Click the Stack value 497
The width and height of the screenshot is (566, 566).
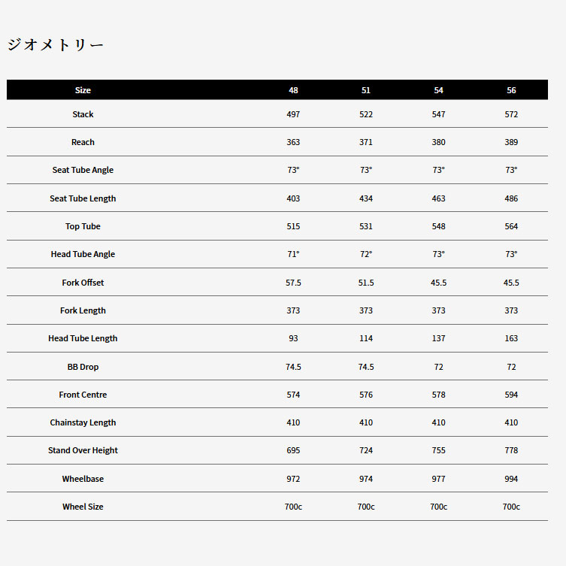pyautogui.click(x=293, y=114)
